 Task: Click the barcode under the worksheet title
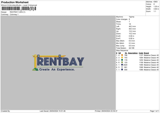pyautogui.click(x=19, y=9)
